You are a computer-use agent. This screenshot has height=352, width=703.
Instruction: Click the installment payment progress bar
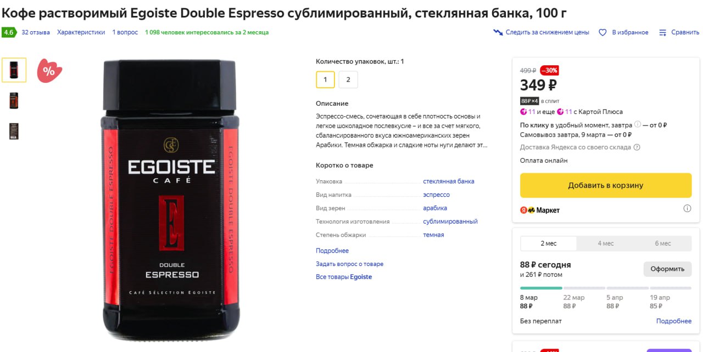pyautogui.click(x=606, y=287)
